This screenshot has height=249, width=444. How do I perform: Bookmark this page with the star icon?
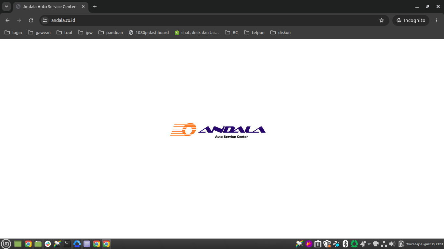(x=382, y=20)
